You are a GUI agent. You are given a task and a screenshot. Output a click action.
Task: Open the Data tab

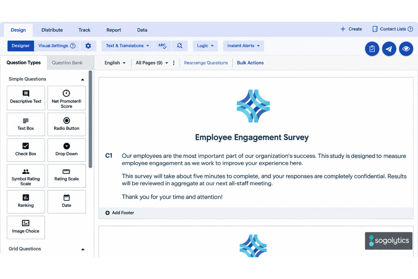tap(142, 30)
